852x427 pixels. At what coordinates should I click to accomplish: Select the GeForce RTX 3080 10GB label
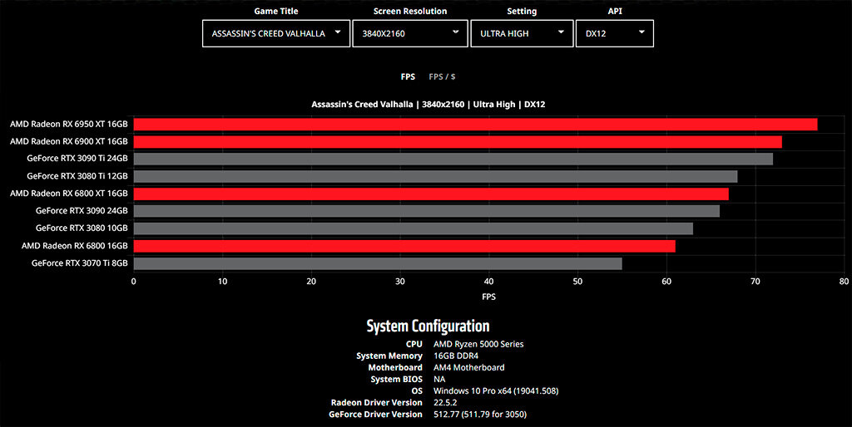pyautogui.click(x=82, y=228)
